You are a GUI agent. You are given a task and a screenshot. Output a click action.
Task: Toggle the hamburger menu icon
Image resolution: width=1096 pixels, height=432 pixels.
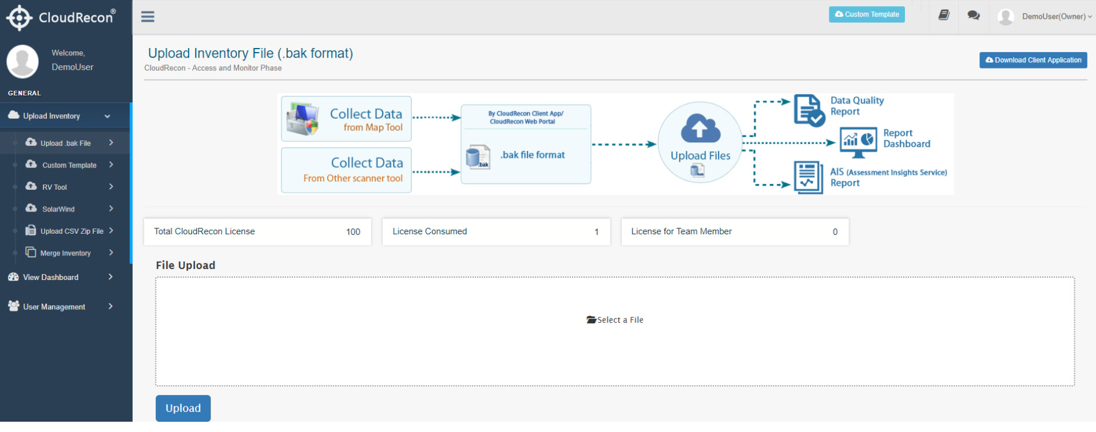148,17
